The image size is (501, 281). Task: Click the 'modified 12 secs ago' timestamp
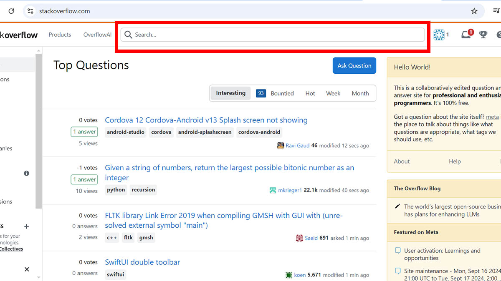[344, 146]
